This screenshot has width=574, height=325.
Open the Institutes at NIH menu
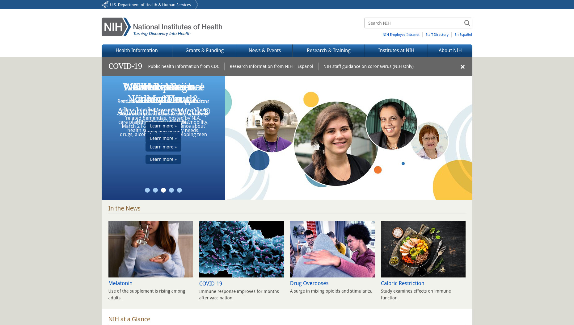click(396, 51)
